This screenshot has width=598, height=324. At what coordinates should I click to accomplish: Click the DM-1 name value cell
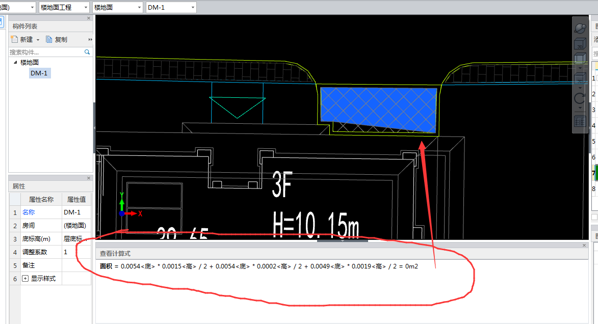76,212
